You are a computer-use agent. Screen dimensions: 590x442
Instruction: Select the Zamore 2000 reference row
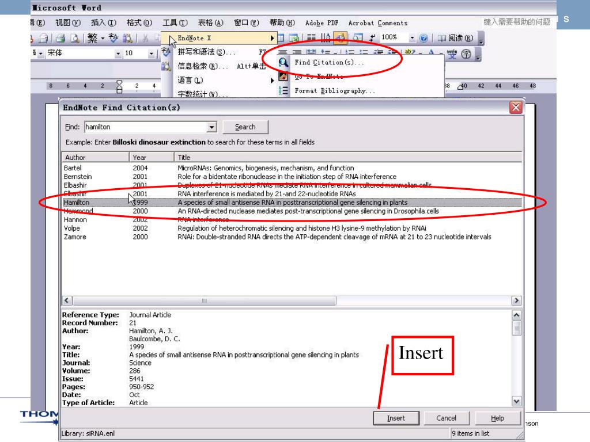pyautogui.click(x=292, y=237)
